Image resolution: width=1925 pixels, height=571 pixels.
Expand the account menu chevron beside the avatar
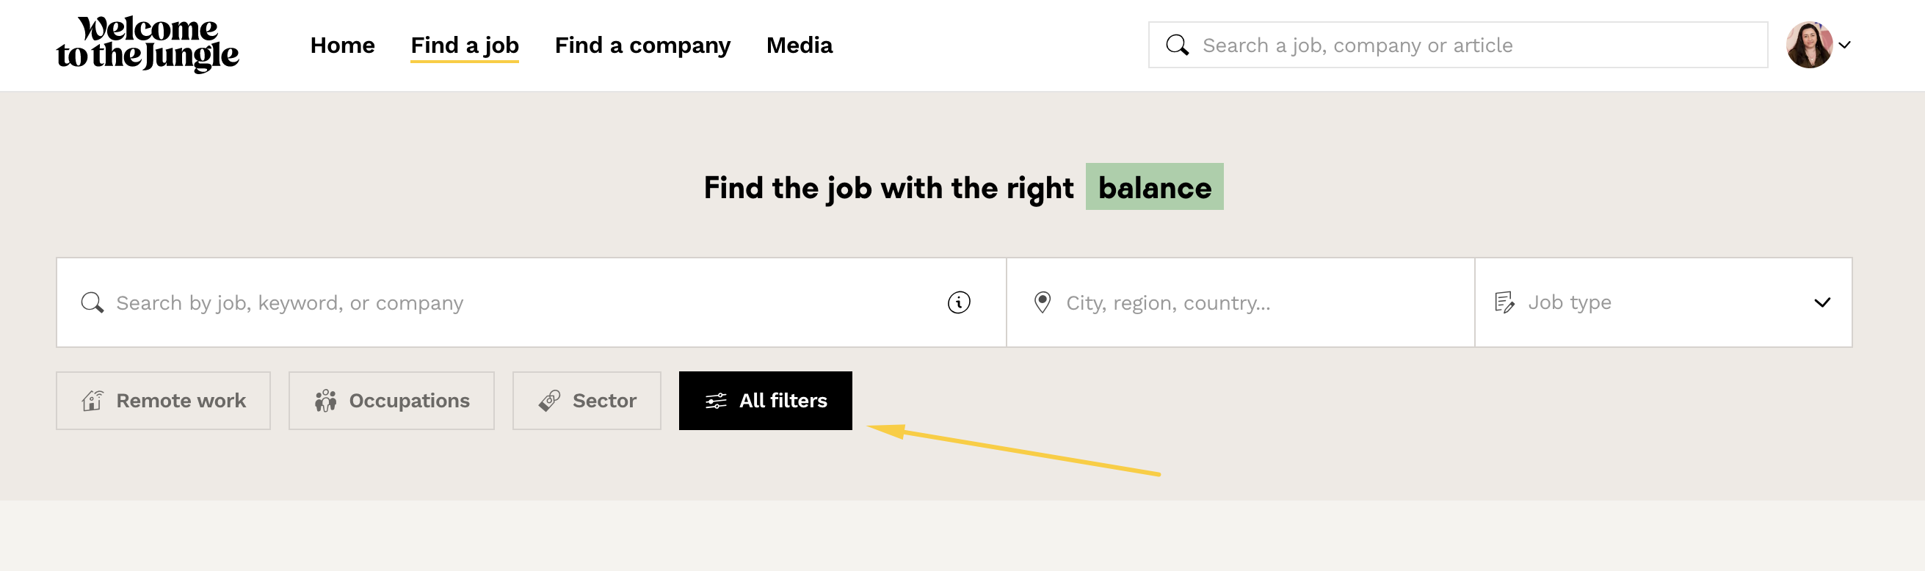pos(1844,45)
